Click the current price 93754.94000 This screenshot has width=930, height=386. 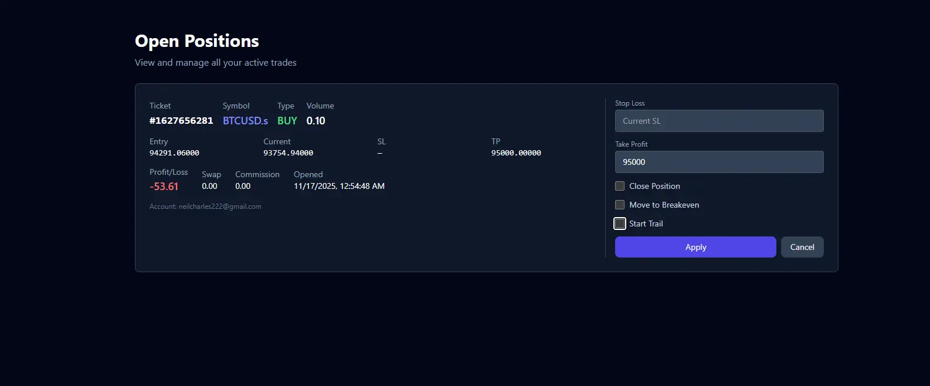click(x=288, y=153)
